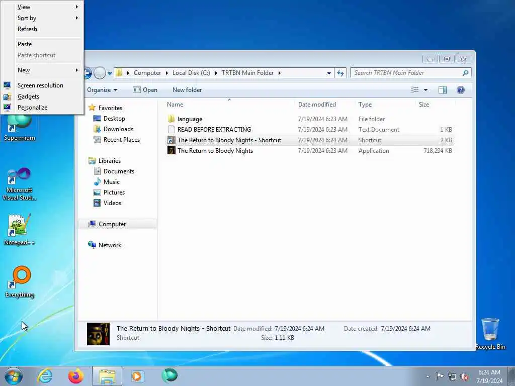The image size is (515, 386).
Task: Click Windows Explorer taskbar button
Action: pyautogui.click(x=107, y=376)
